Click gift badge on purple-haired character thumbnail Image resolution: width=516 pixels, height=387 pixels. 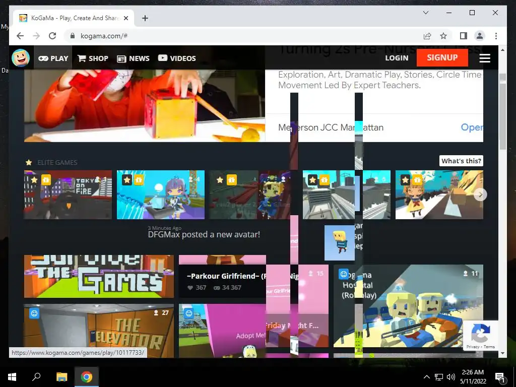(x=139, y=180)
